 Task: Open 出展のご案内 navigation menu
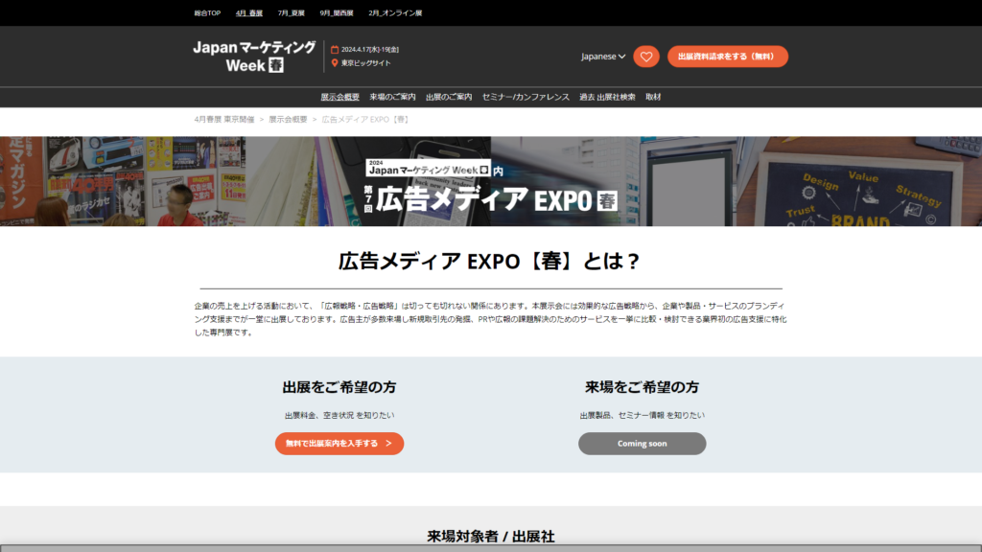click(449, 97)
